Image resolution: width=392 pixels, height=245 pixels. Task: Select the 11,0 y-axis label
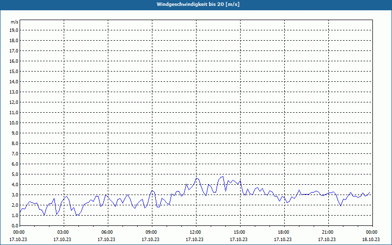14,113
